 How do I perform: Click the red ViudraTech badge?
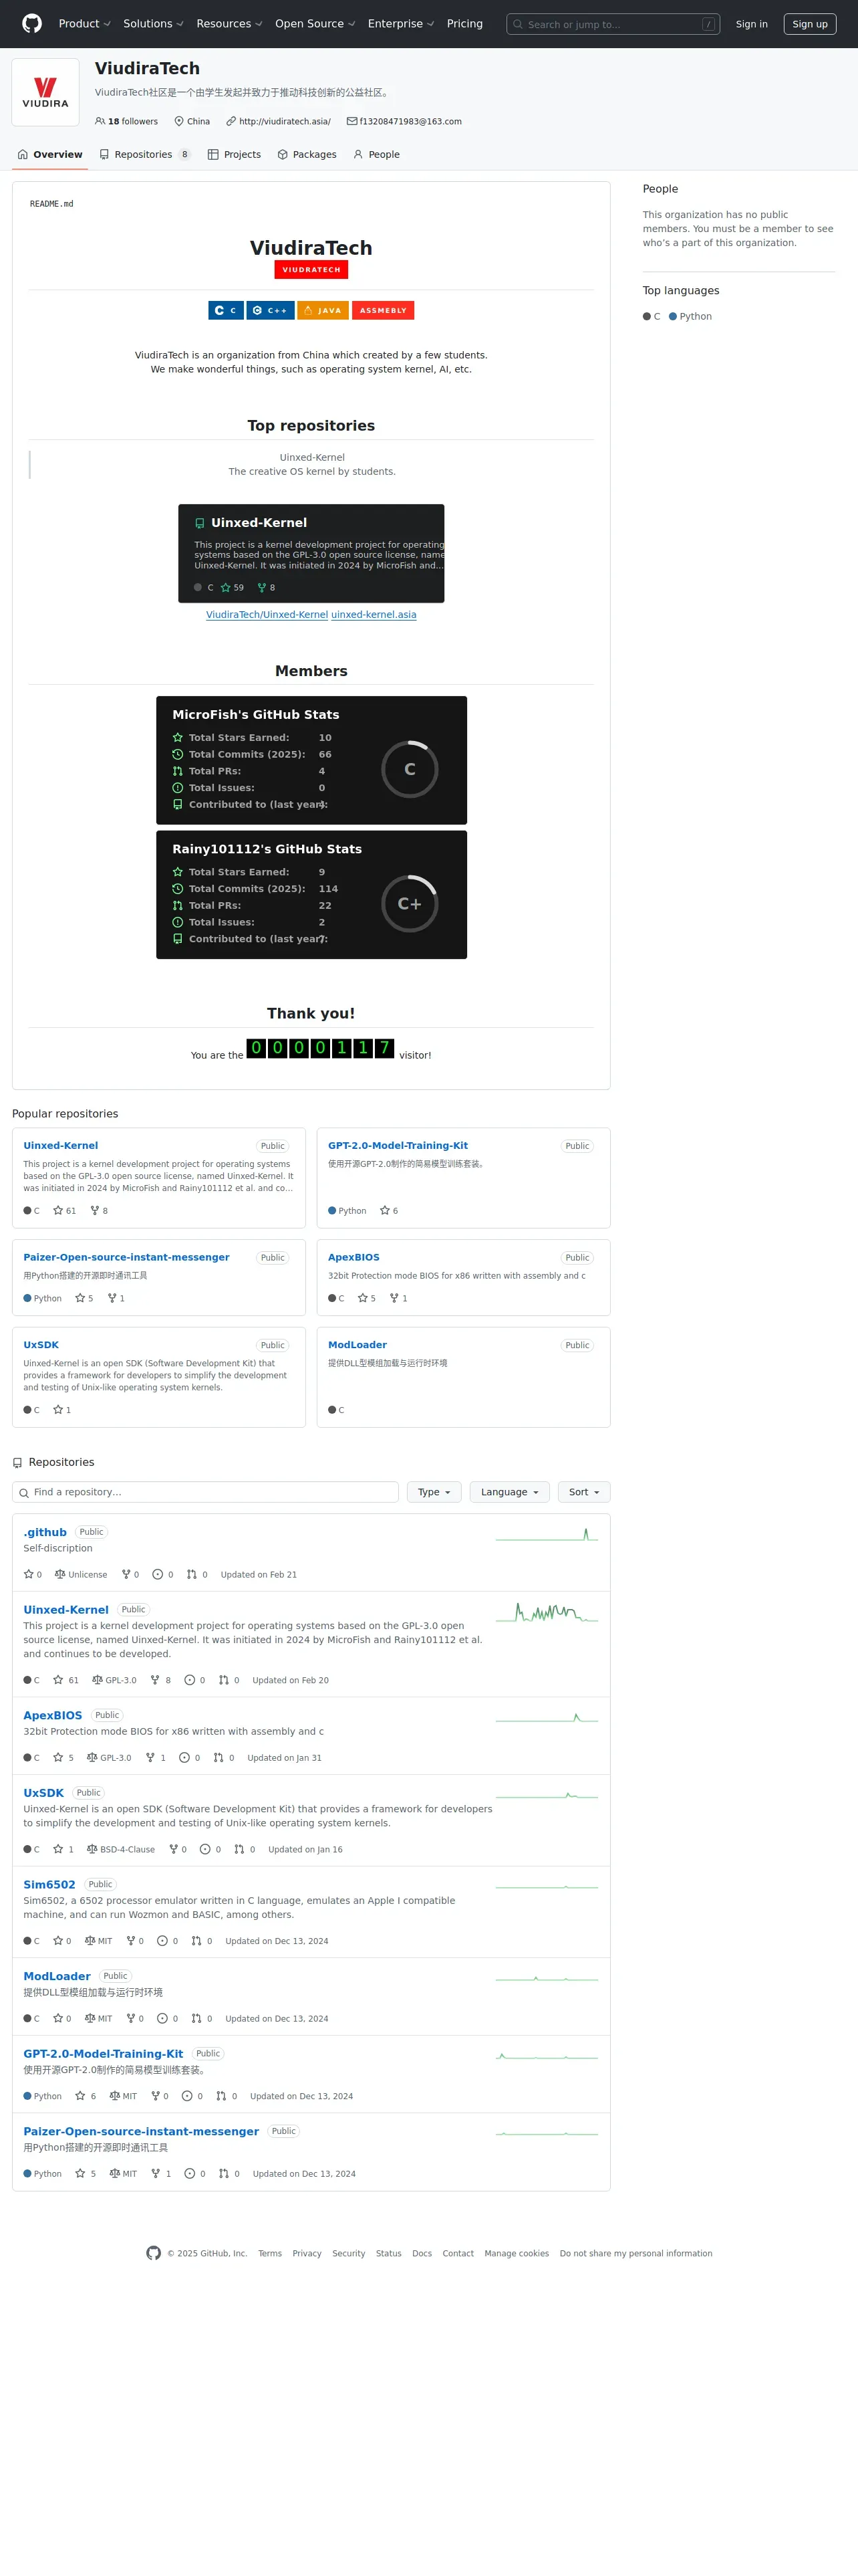pyautogui.click(x=311, y=270)
